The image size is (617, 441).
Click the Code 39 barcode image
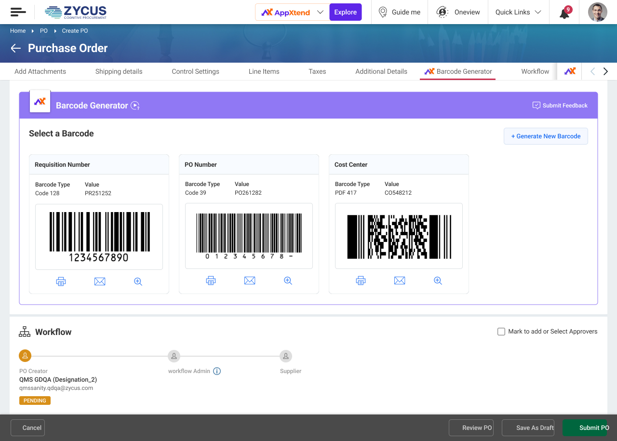point(249,236)
